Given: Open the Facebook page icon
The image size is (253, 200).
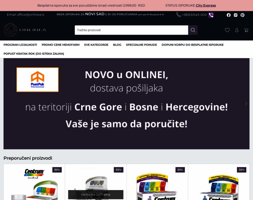Looking at the screenshot, I should pyautogui.click(x=228, y=15).
